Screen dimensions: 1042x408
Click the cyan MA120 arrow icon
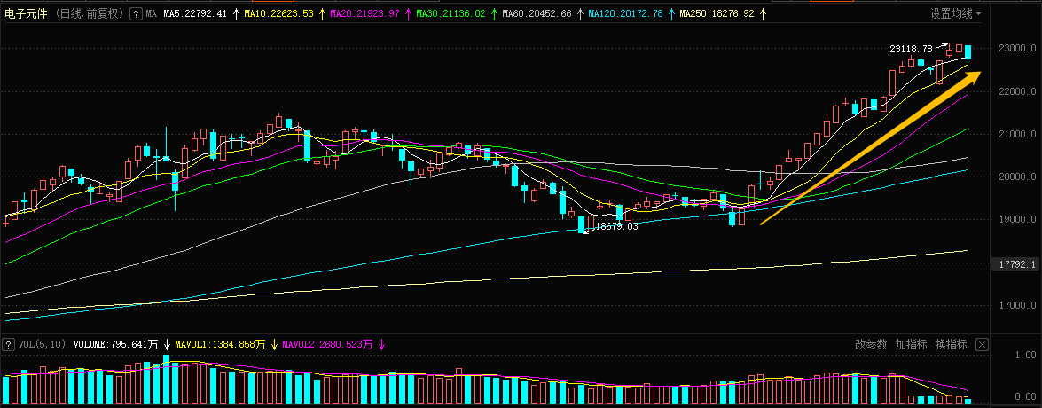pos(670,14)
